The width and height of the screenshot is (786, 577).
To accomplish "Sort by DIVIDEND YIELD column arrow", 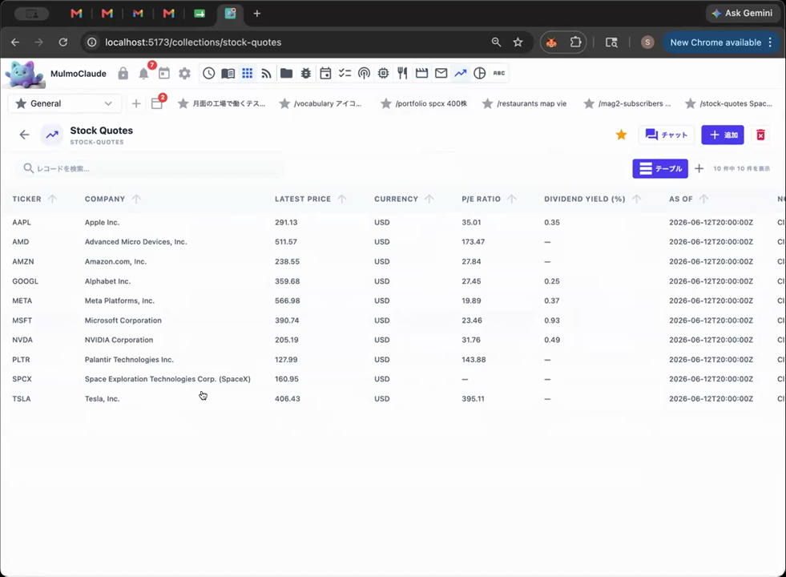I will 637,199.
